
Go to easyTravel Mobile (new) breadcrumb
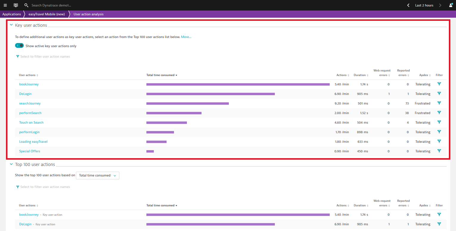tap(46, 14)
